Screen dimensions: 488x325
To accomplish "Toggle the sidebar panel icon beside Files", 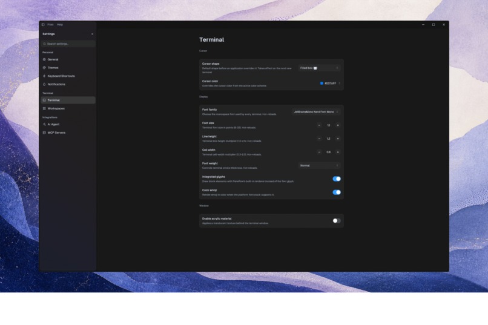I will pos(43,25).
